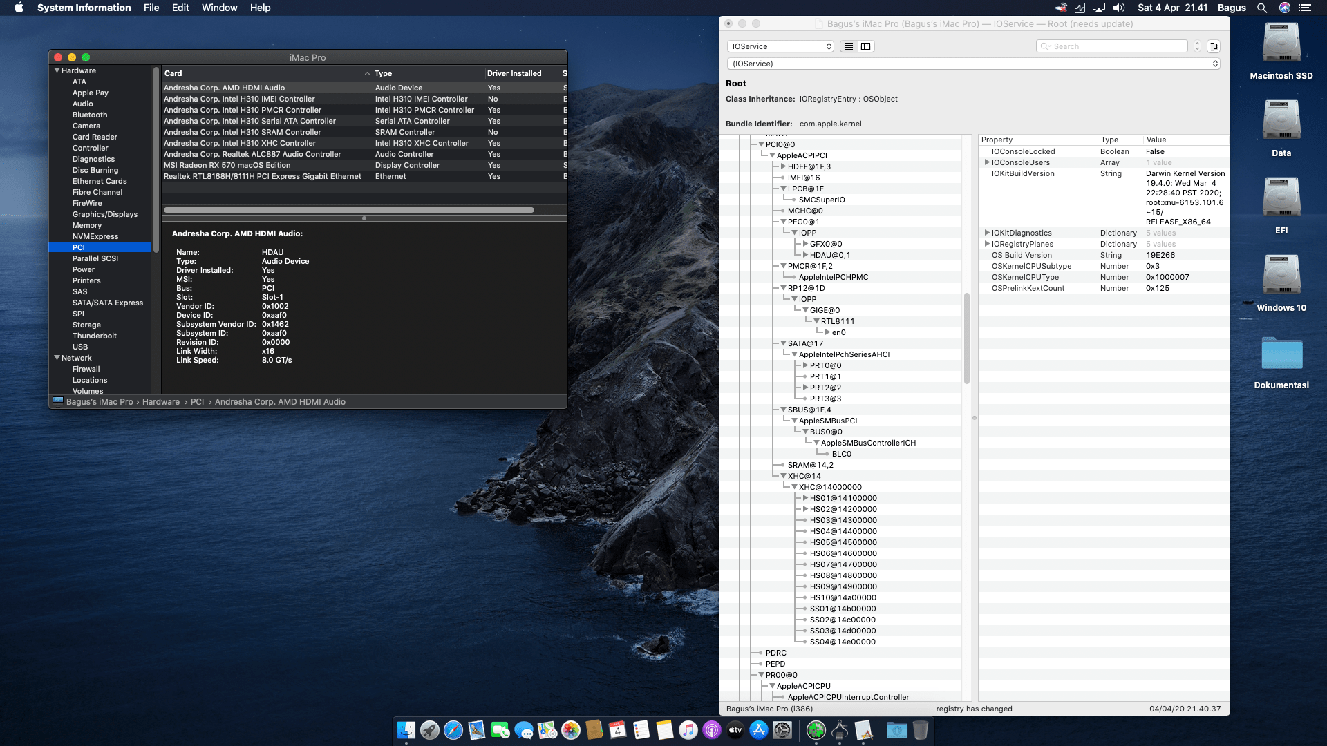
Task: Click the search result stepper arrows
Action: point(1198,46)
